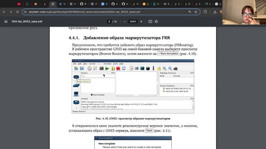Click the yellow lock icon in GNS3 toolbar
Image resolution: width=266 pixels, height=149 pixels.
[159, 68]
